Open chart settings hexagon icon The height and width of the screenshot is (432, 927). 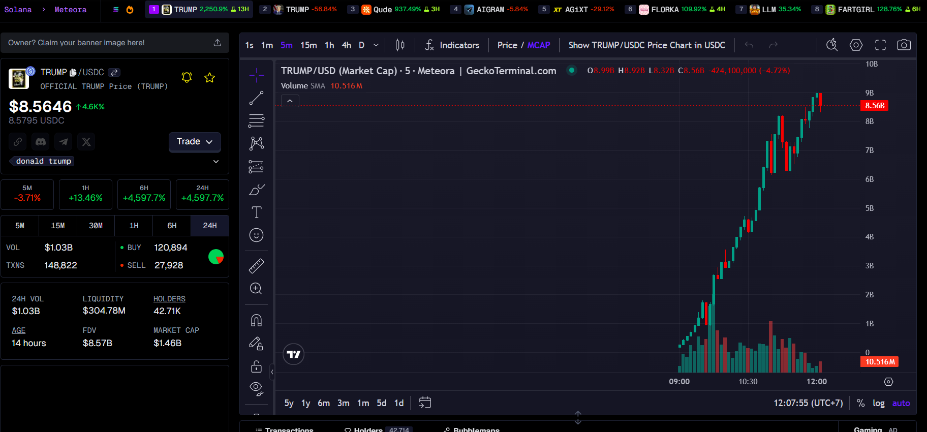coord(856,45)
